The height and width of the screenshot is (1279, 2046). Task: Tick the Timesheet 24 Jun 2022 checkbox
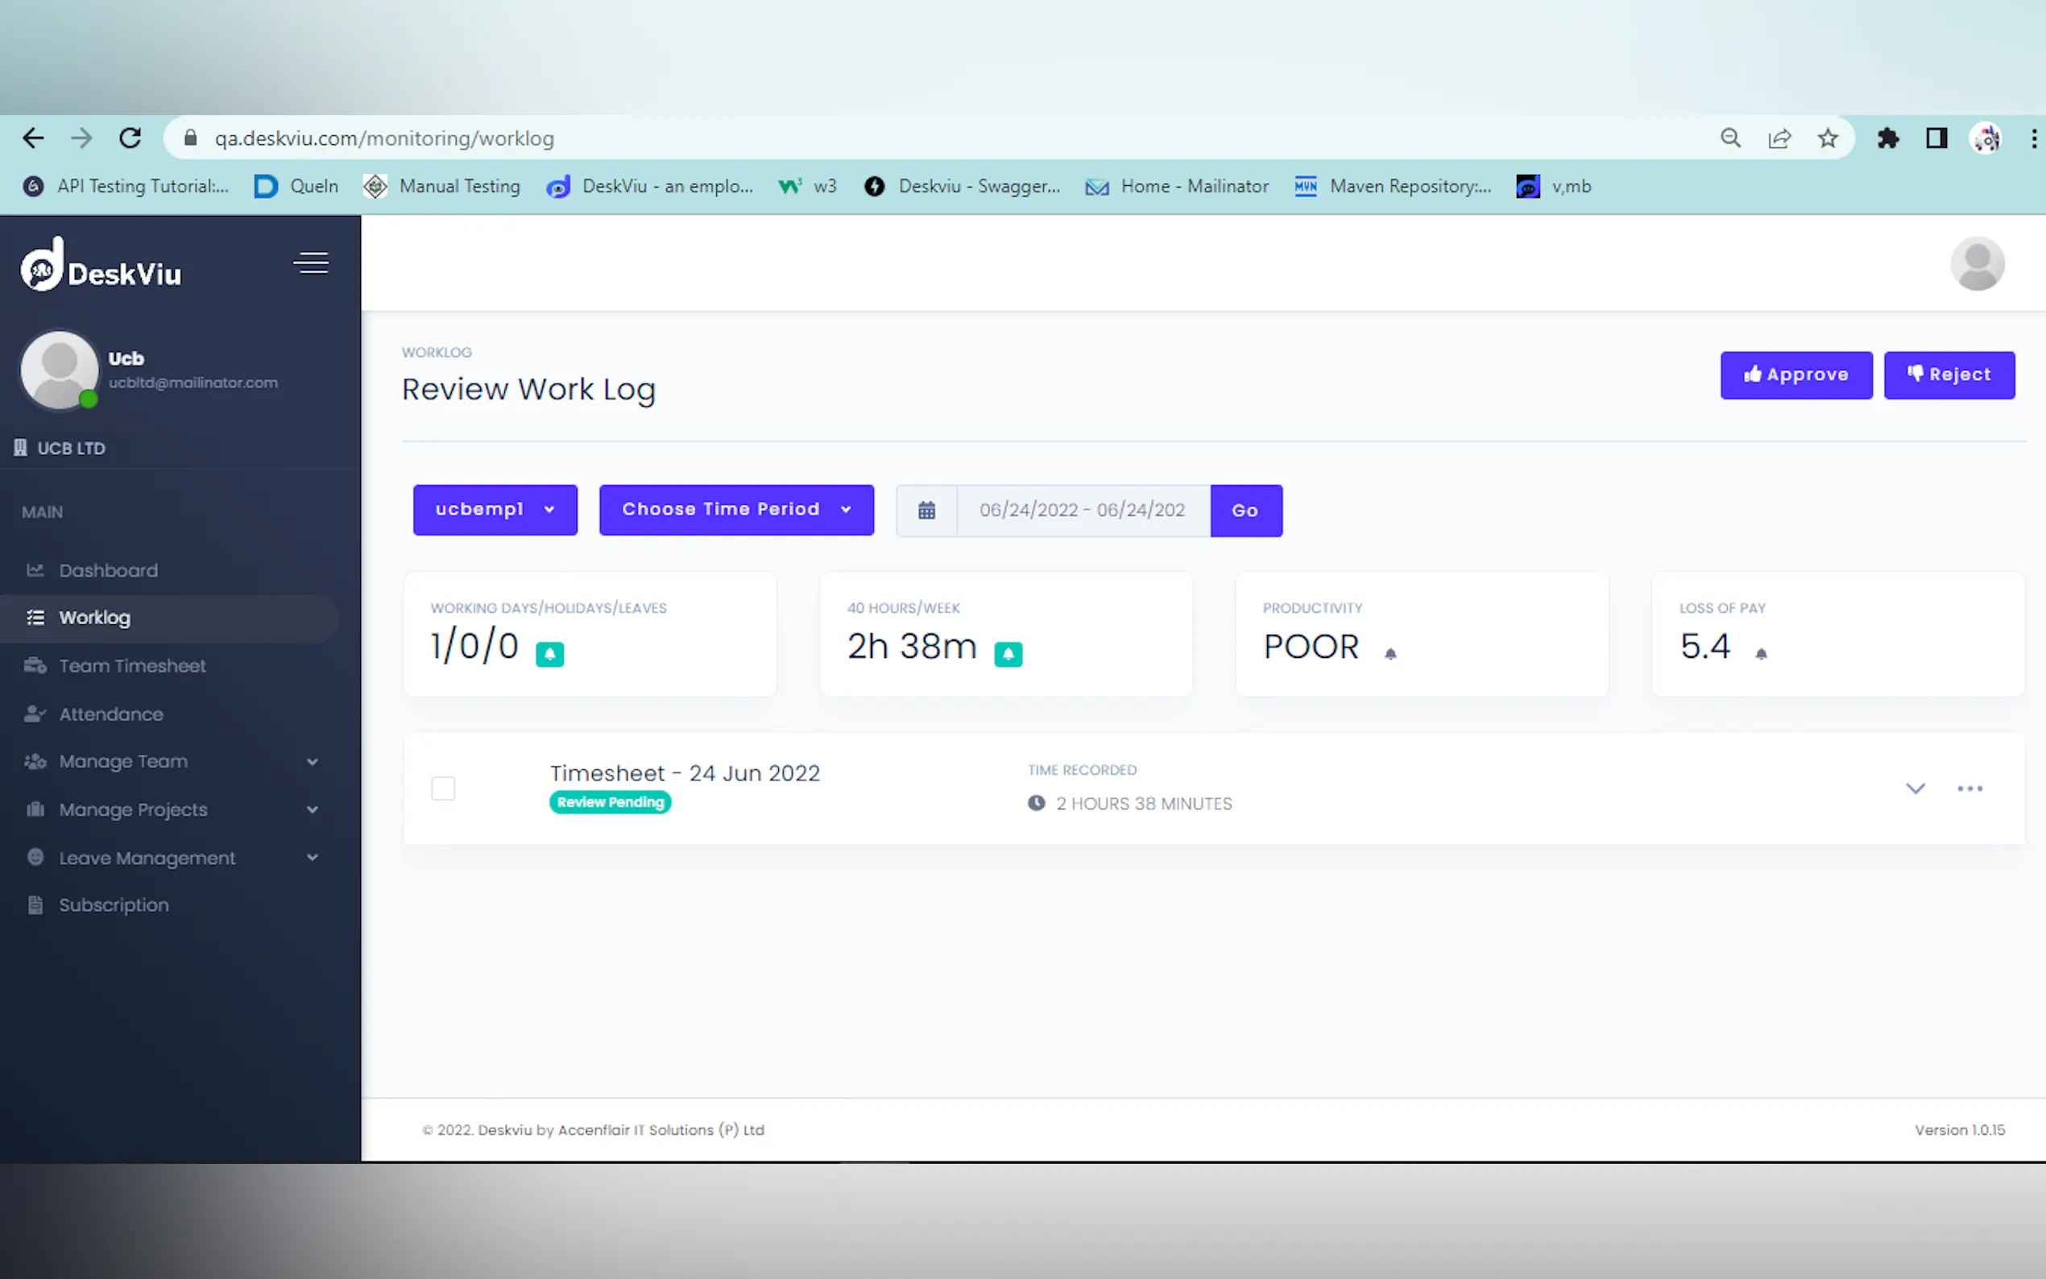[x=443, y=789]
